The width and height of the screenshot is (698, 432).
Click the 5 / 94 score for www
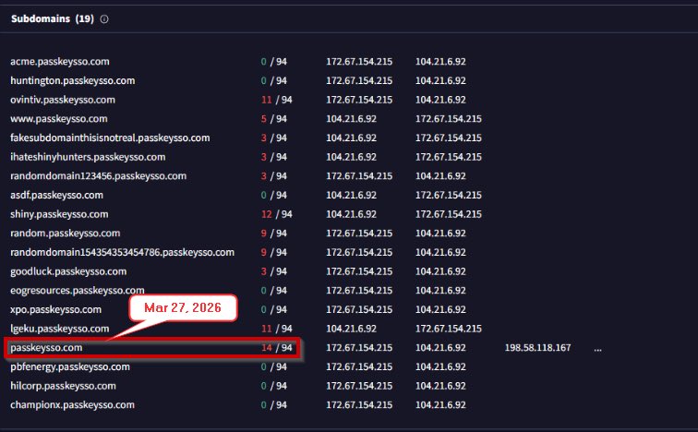(274, 119)
